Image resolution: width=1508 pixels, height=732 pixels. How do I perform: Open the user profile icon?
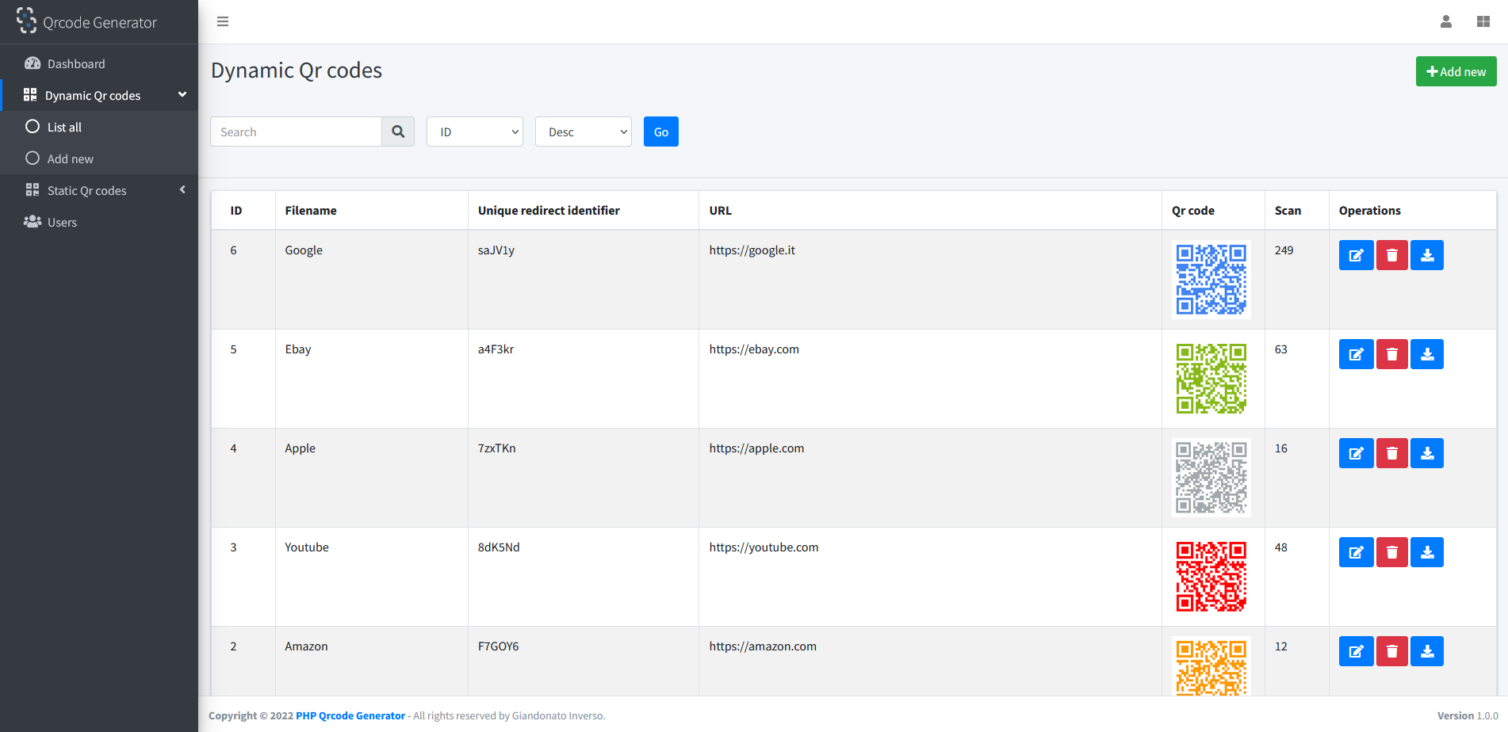pyautogui.click(x=1446, y=21)
